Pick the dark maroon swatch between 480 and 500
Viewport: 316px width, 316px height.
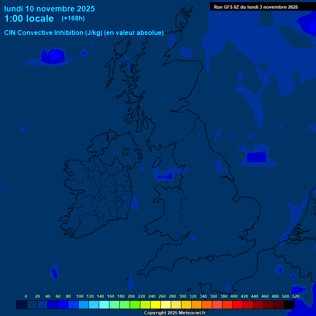pos(279,304)
